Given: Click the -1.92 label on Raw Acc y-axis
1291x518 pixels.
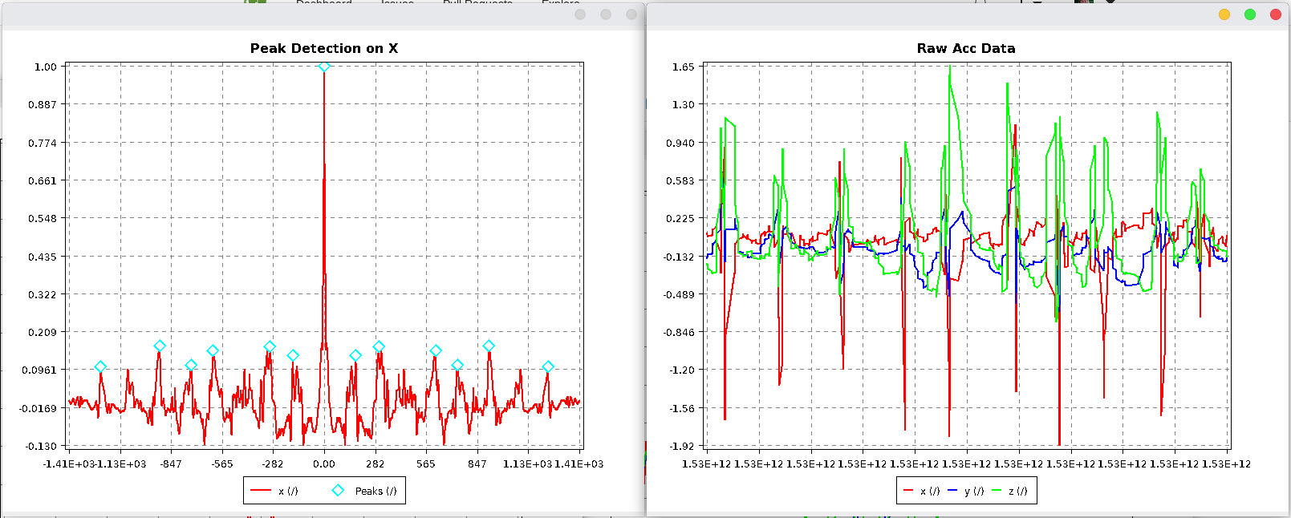Looking at the screenshot, I should coord(683,446).
